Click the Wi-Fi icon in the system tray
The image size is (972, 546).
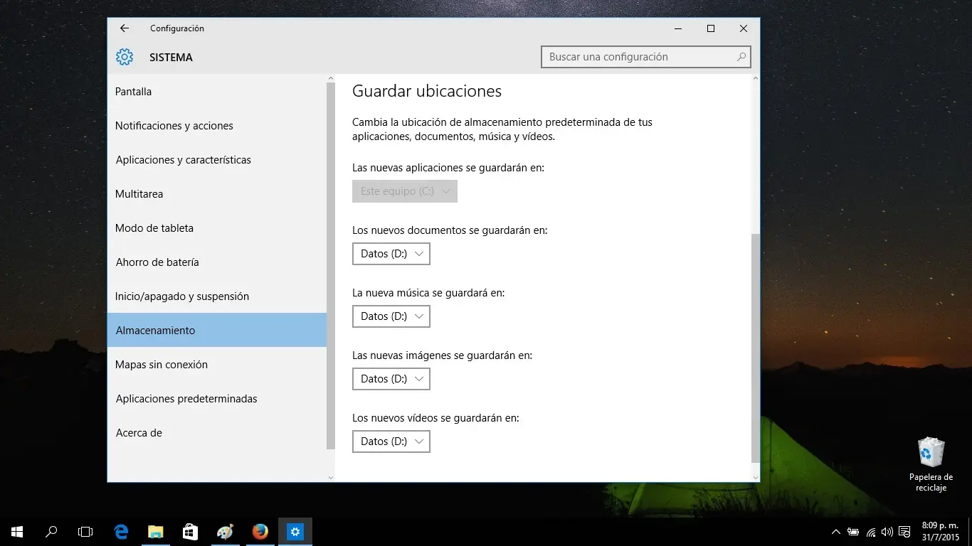870,531
